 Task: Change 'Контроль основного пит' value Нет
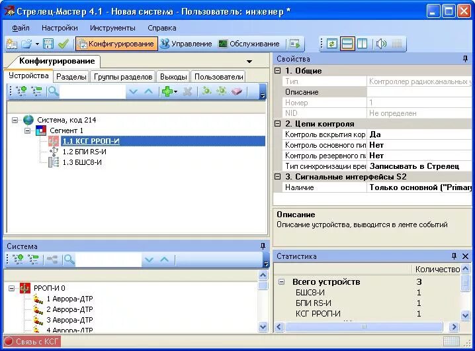tap(419, 145)
